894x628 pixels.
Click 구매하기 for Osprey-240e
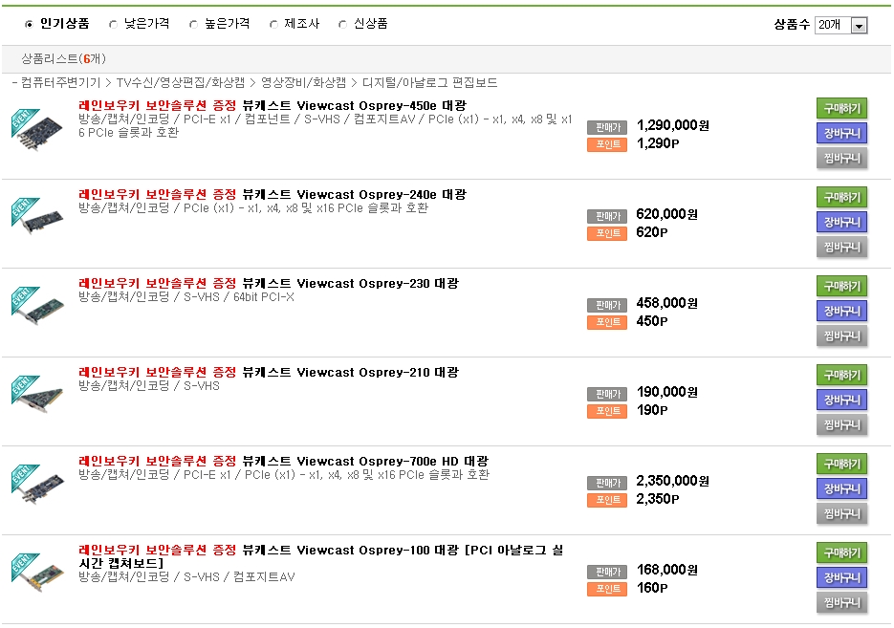click(841, 197)
